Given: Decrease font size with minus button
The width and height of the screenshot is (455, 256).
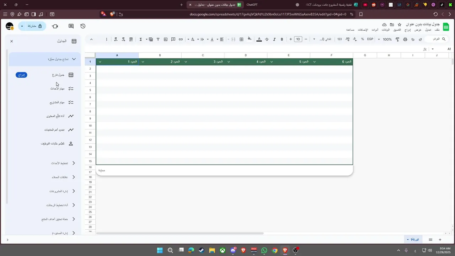Looking at the screenshot, I should (x=306, y=39).
